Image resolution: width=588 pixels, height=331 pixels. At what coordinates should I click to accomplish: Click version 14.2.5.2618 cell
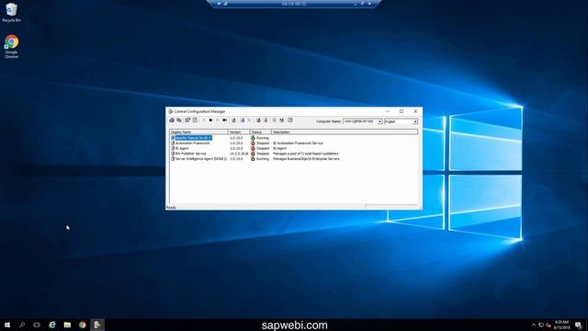pyautogui.click(x=239, y=154)
